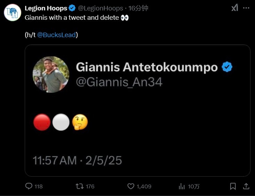Open the Grok xAI icon
The image size is (255, 196).
click(234, 8)
